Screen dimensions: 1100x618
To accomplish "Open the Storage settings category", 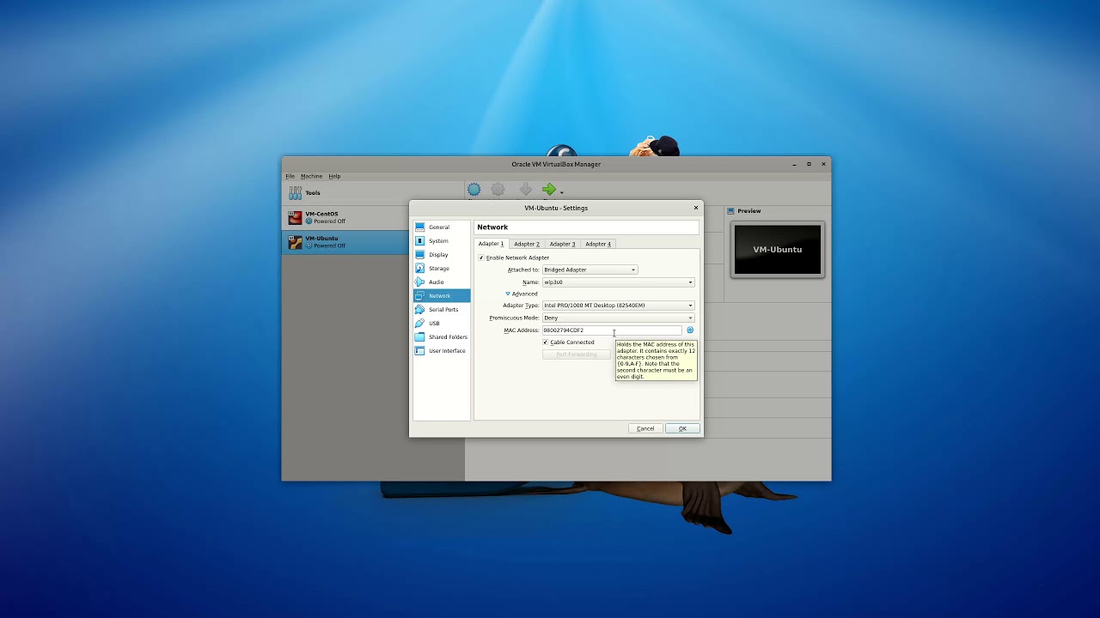I will [441, 269].
